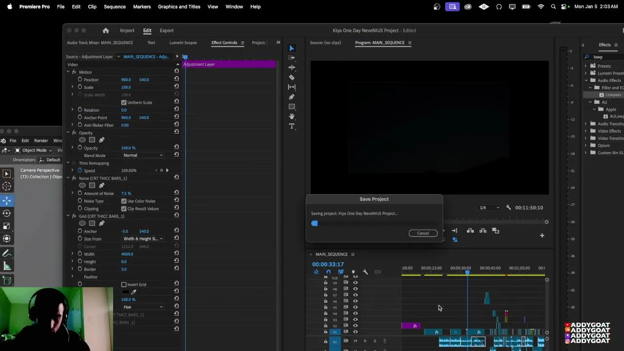
Task: Toggle Motion effect fx switch
Action: point(74,72)
